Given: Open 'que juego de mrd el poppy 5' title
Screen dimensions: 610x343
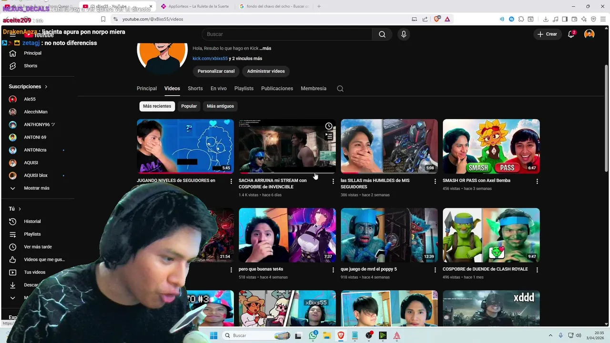Looking at the screenshot, I should pyautogui.click(x=369, y=269).
